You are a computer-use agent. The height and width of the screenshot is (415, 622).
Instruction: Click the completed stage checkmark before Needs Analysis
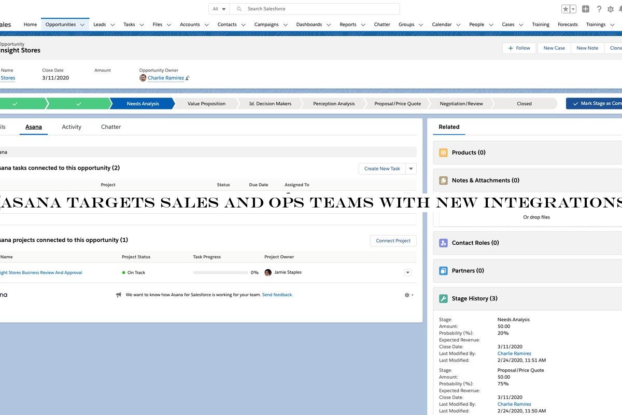tap(78, 104)
